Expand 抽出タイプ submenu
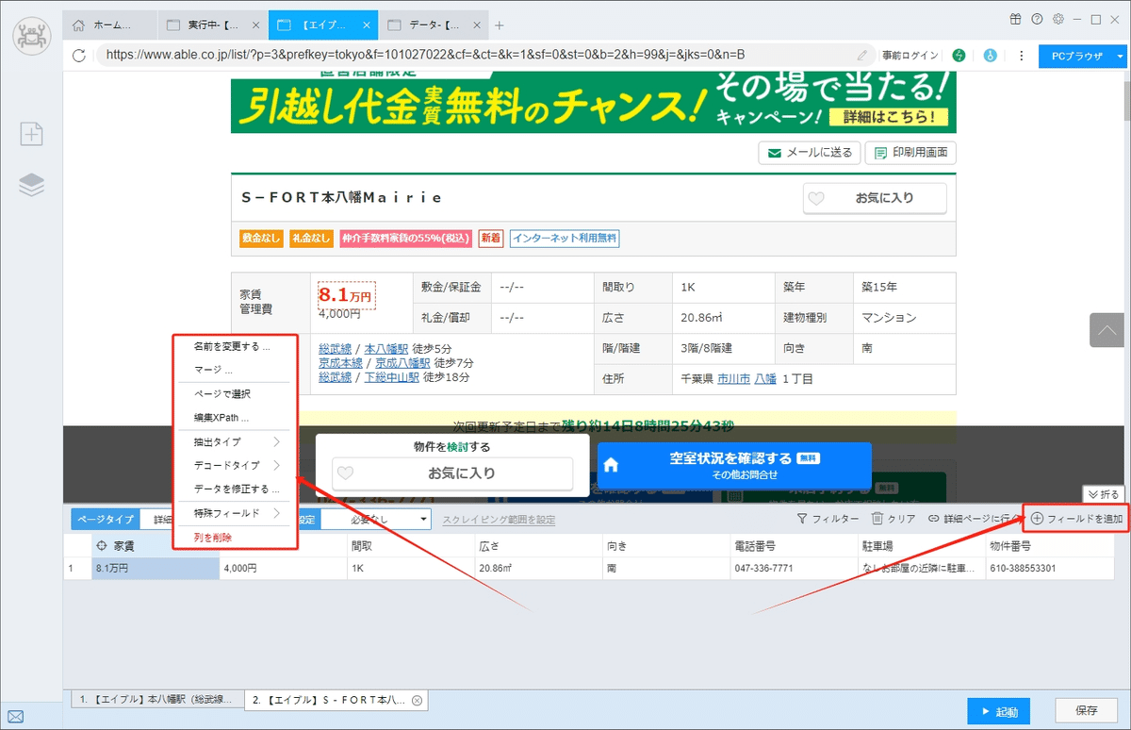The image size is (1131, 730). pyautogui.click(x=237, y=441)
